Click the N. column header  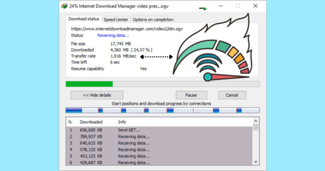coord(72,122)
